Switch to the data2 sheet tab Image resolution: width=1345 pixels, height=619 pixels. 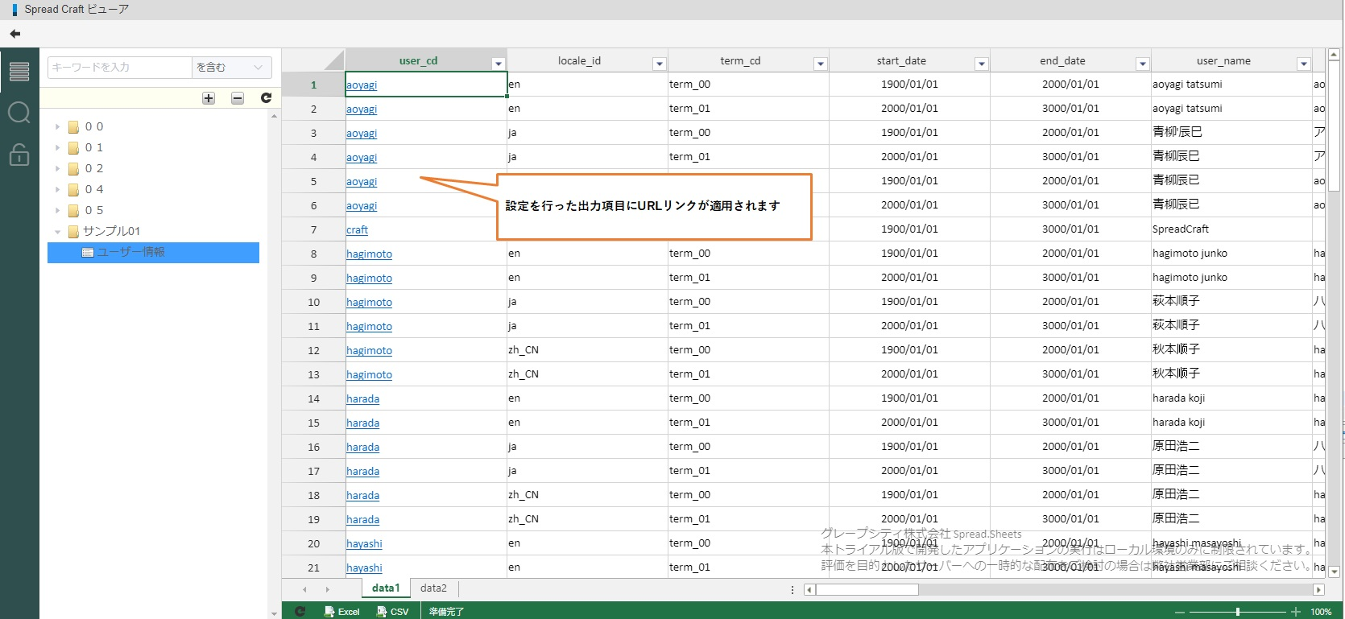click(433, 588)
